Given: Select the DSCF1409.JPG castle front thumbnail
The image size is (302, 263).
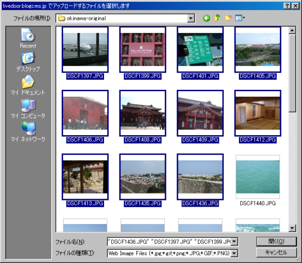Looking at the screenshot, I should pyautogui.click(x=200, y=113).
